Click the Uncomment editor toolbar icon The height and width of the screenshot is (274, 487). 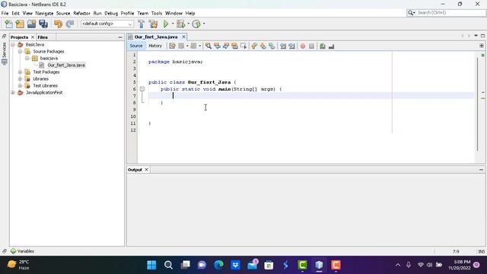tap(332, 46)
